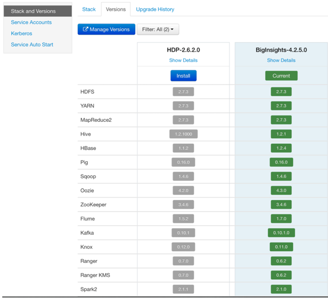Click HDP ZooKeeper version 3.4.6 badge
This screenshot has width=328, height=298.
click(183, 204)
